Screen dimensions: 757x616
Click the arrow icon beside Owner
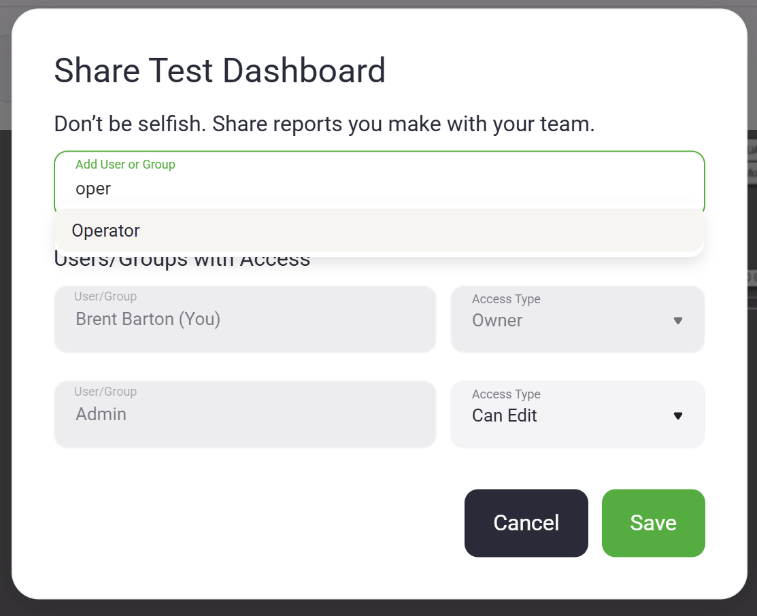tap(677, 320)
